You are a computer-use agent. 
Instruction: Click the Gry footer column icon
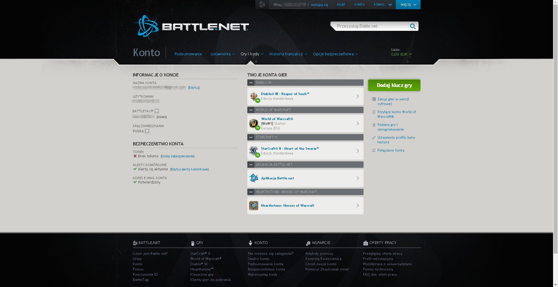[192, 243]
